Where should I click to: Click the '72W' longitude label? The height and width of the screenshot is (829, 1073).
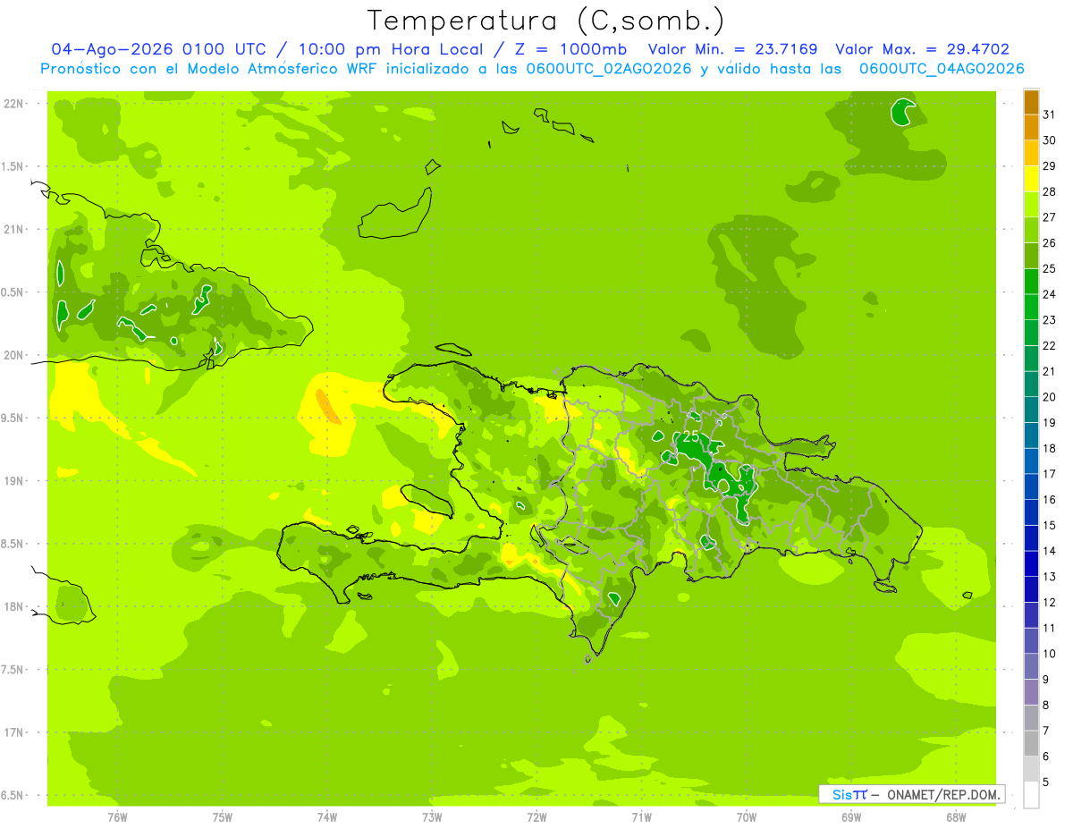click(x=536, y=817)
